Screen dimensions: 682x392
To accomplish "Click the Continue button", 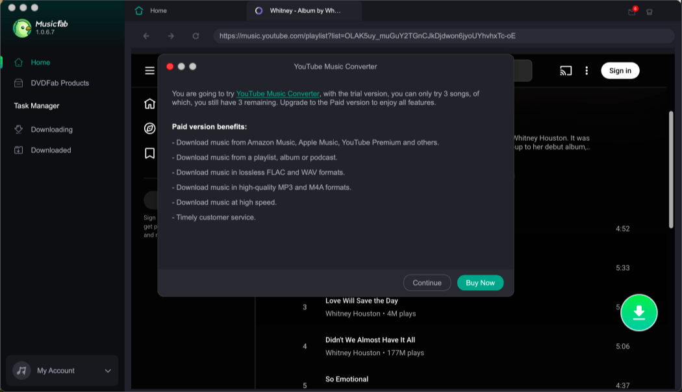I will pyautogui.click(x=427, y=283).
